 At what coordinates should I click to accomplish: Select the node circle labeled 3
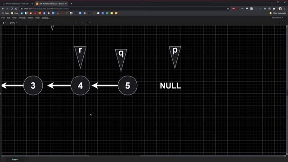33,85
